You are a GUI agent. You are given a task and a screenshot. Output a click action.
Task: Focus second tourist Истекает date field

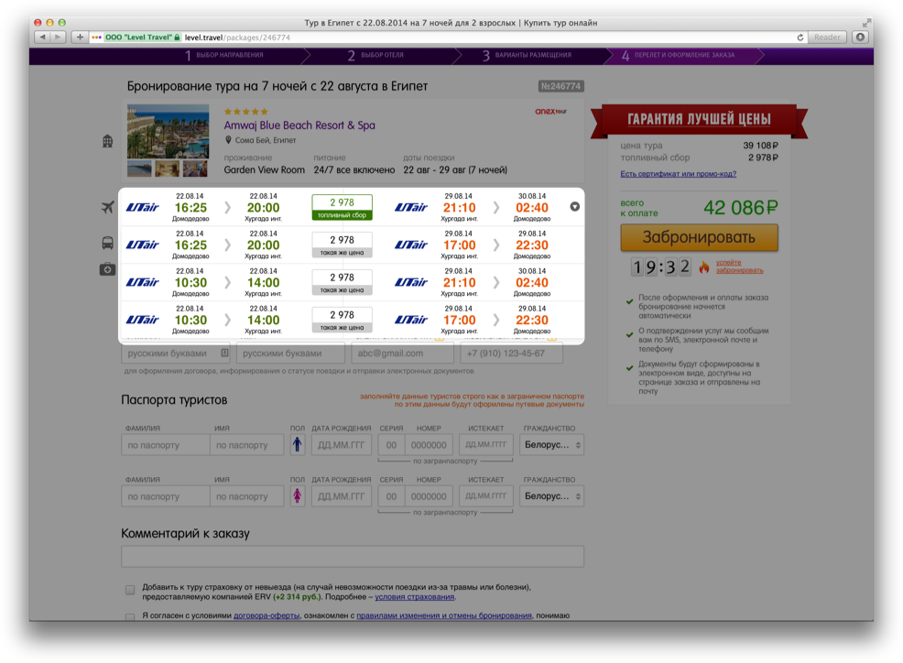(x=486, y=496)
